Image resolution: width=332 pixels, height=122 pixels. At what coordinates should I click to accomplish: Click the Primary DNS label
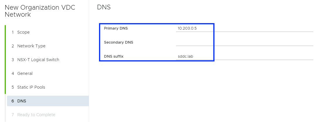(116, 28)
